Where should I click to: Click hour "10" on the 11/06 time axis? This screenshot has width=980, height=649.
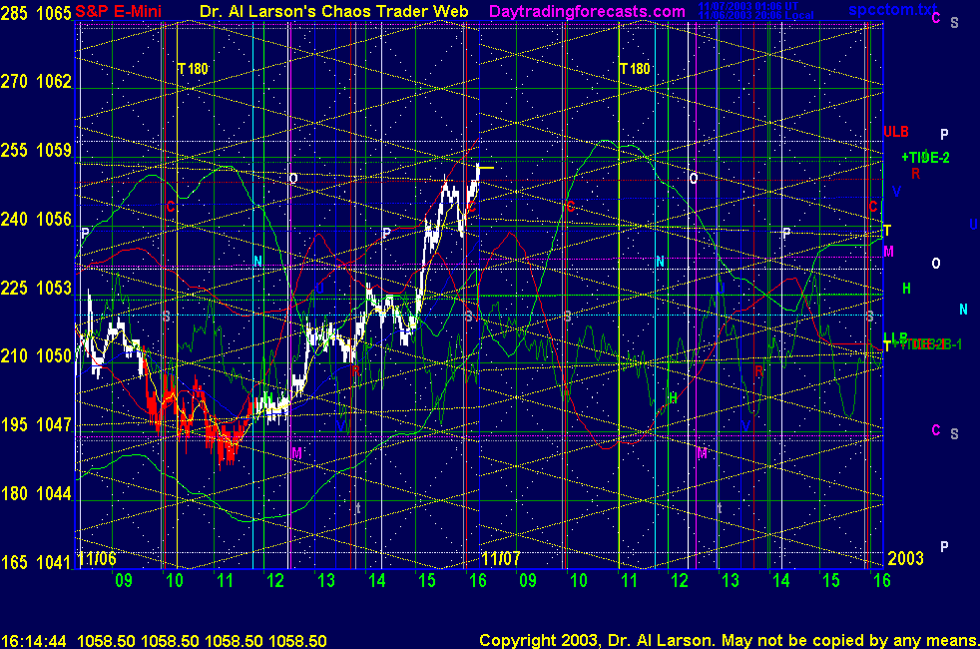click(175, 581)
